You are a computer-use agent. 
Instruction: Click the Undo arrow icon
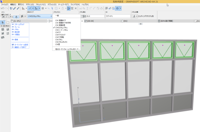pyautogui.click(x=2, y=8)
